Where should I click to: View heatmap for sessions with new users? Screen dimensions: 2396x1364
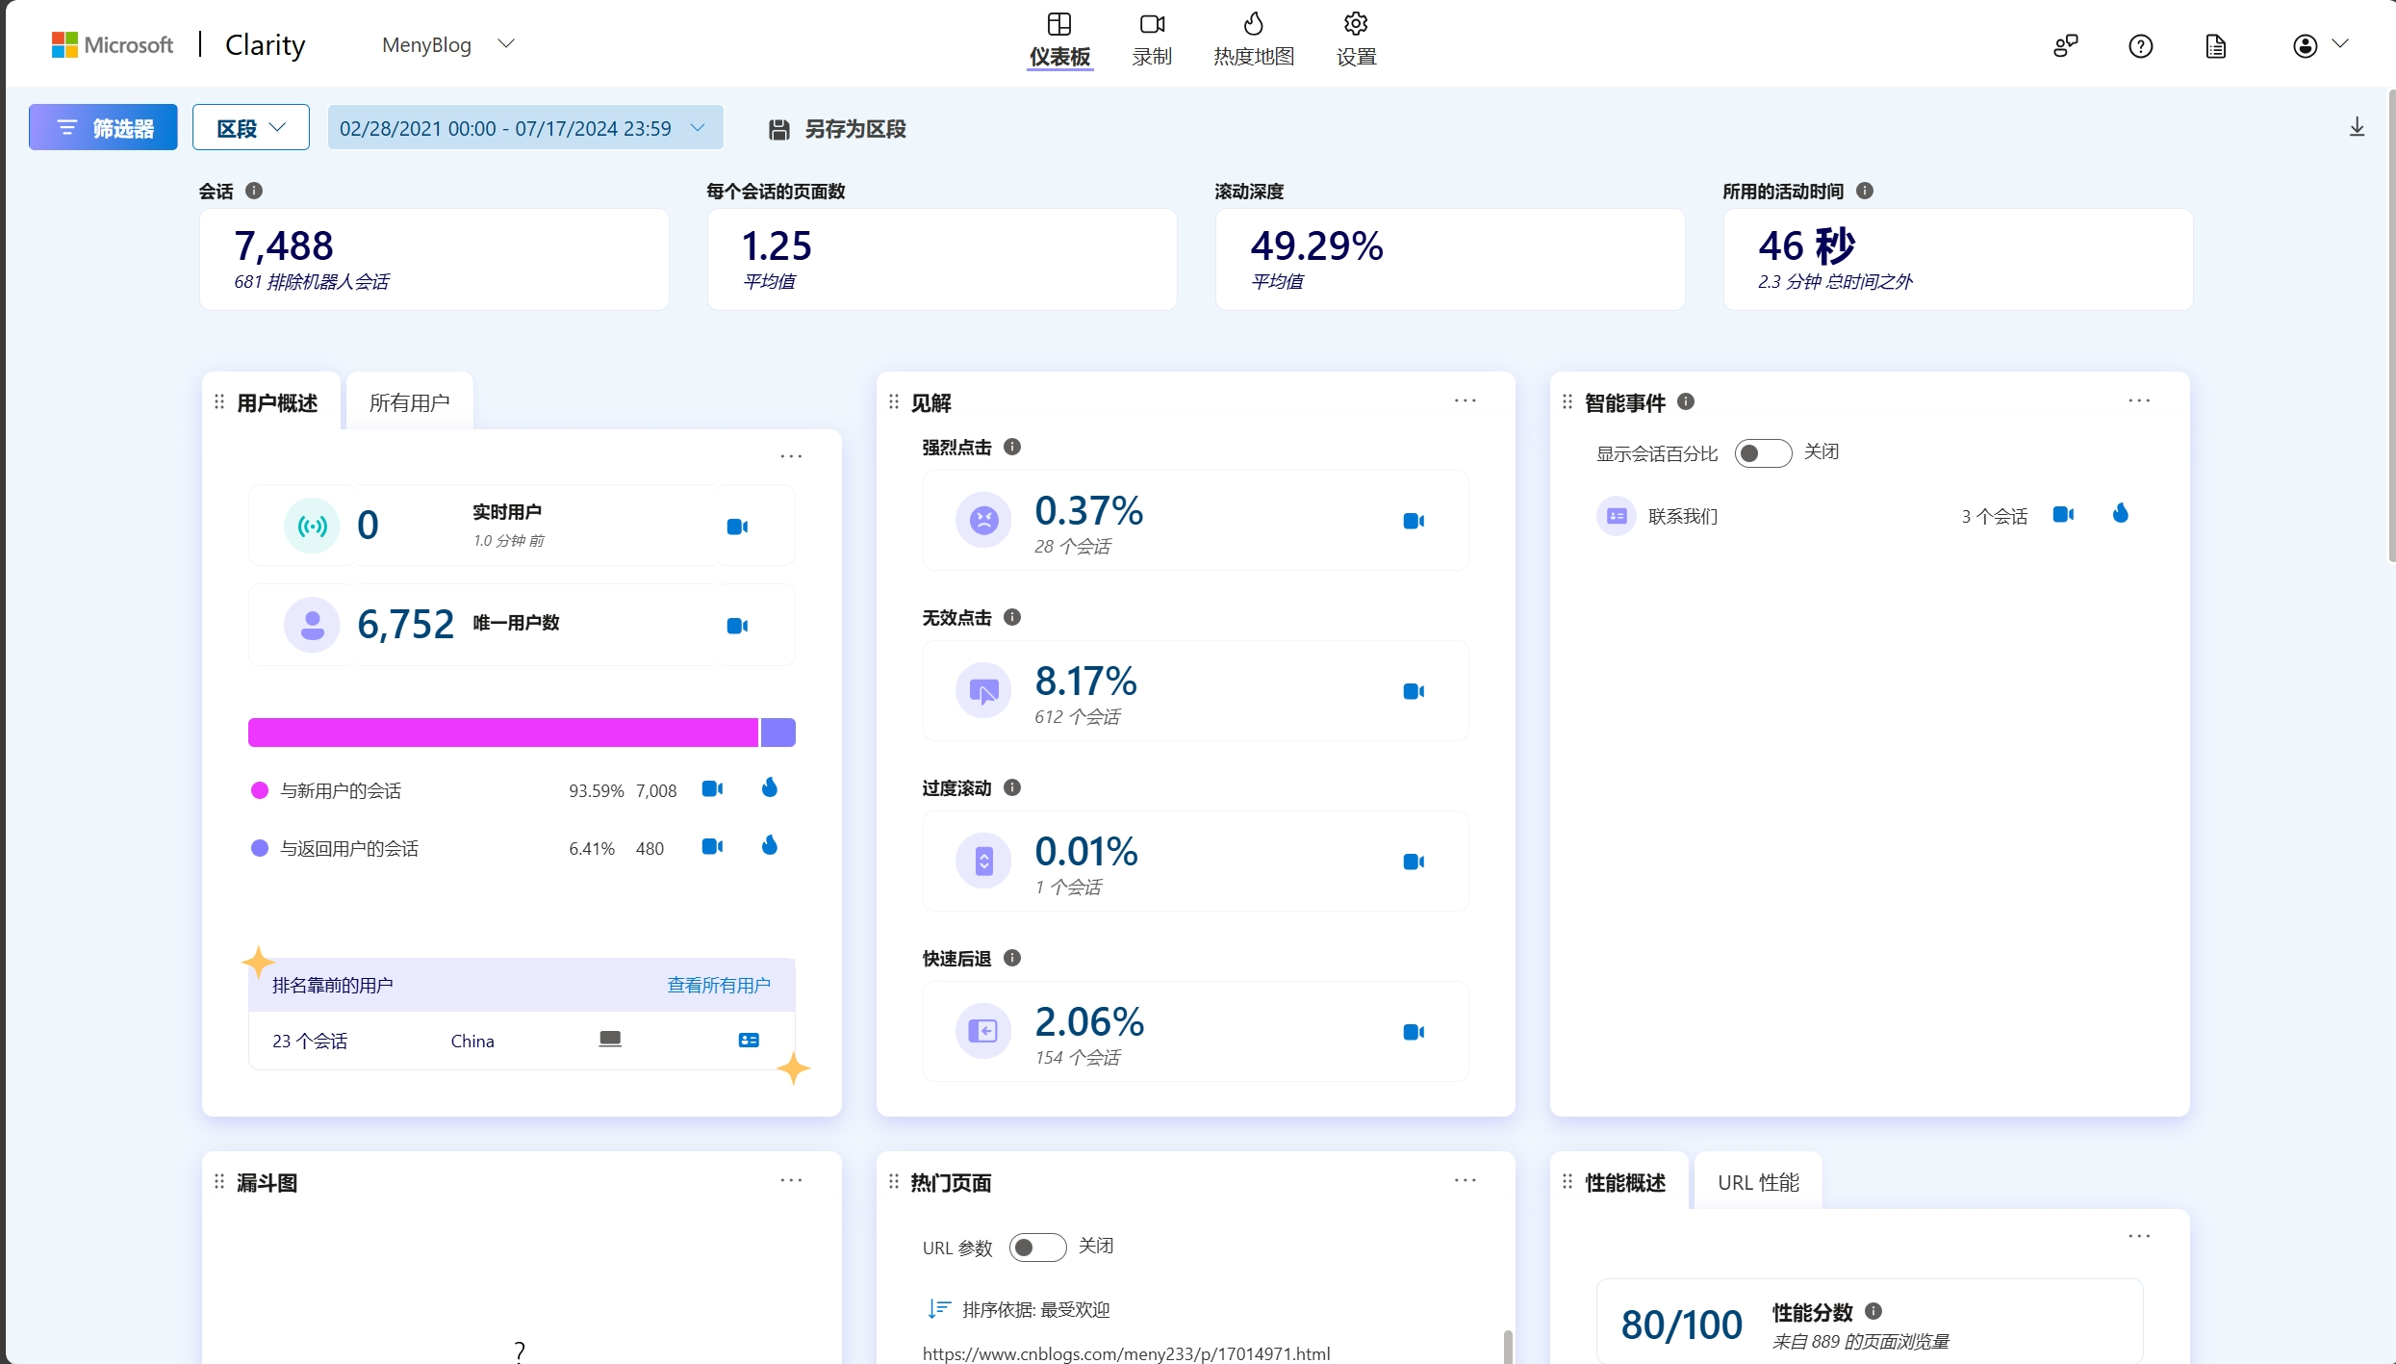pyautogui.click(x=770, y=788)
